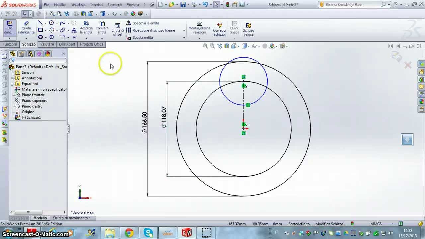Click the 166,50 diameter dimension
This screenshot has height=239, width=425.
tap(144, 122)
